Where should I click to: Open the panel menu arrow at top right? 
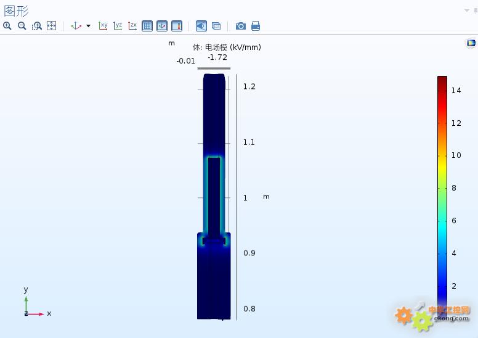click(467, 10)
